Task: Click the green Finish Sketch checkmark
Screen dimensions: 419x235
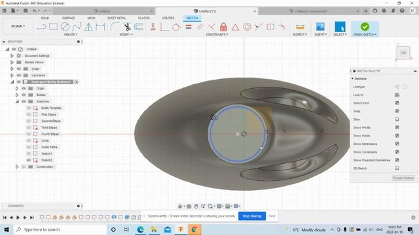Action: [365, 27]
